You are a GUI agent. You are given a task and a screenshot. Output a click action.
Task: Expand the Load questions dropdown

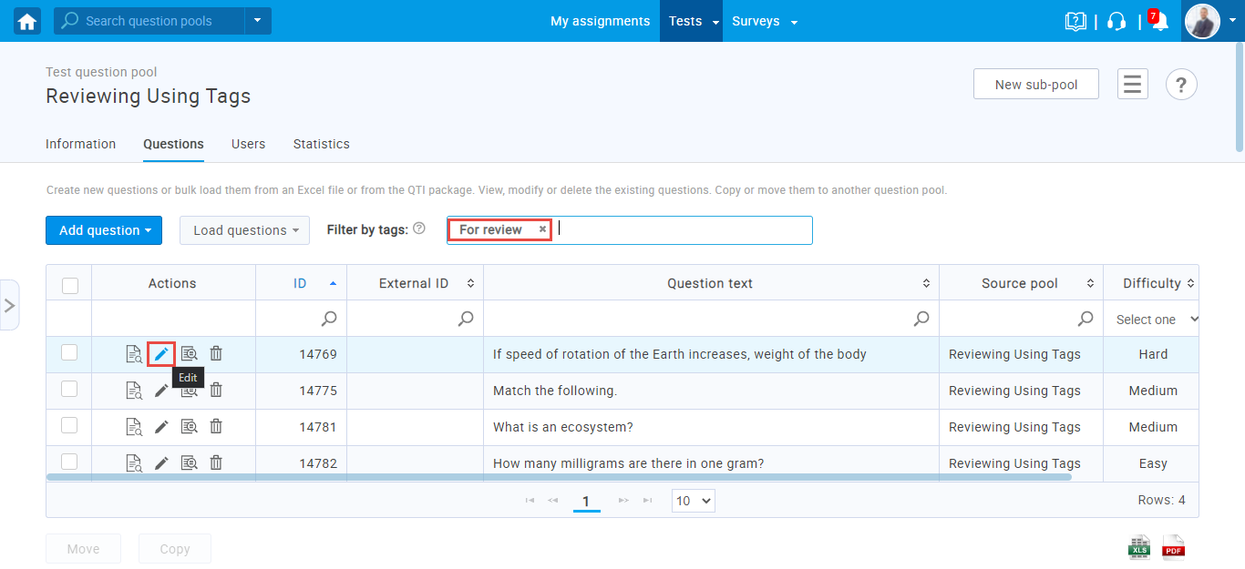(x=244, y=230)
